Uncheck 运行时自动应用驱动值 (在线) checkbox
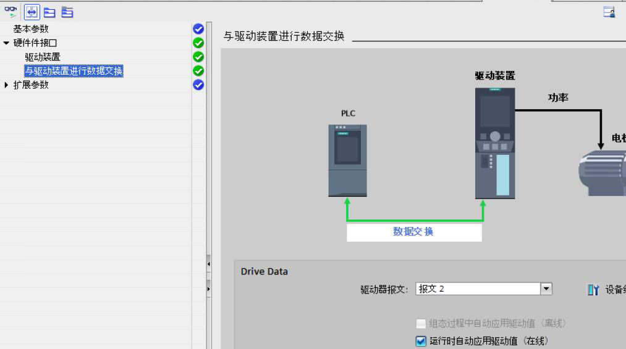Viewport: 626px width, 349px height. 421,341
